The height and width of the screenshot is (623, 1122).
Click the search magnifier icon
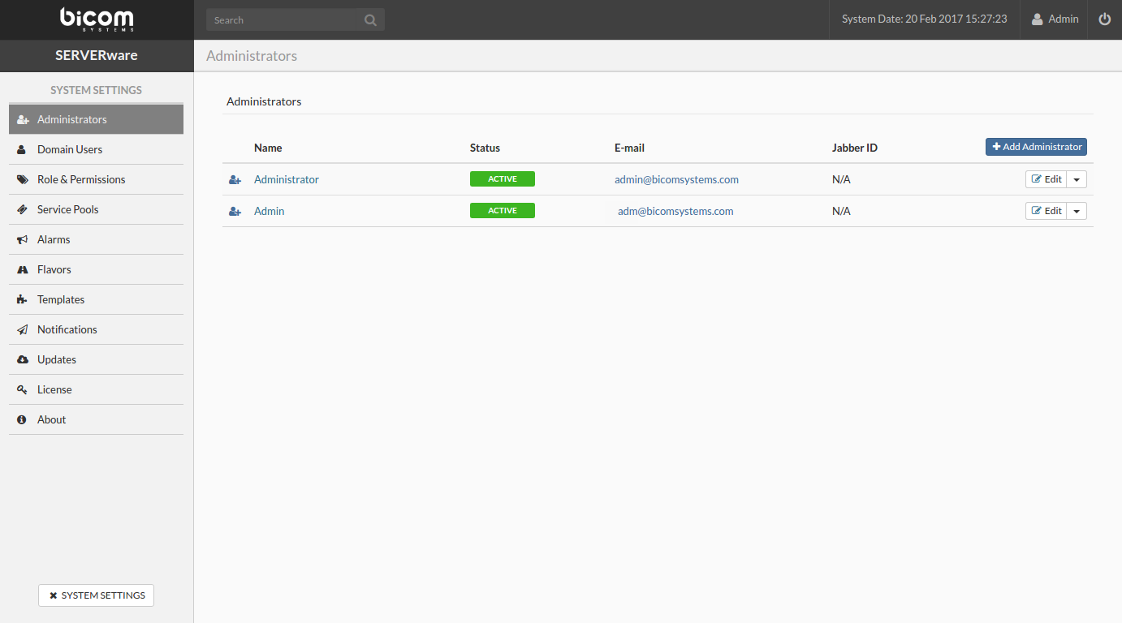pyautogui.click(x=370, y=20)
